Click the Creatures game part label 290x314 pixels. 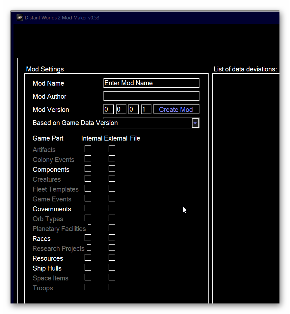click(46, 179)
